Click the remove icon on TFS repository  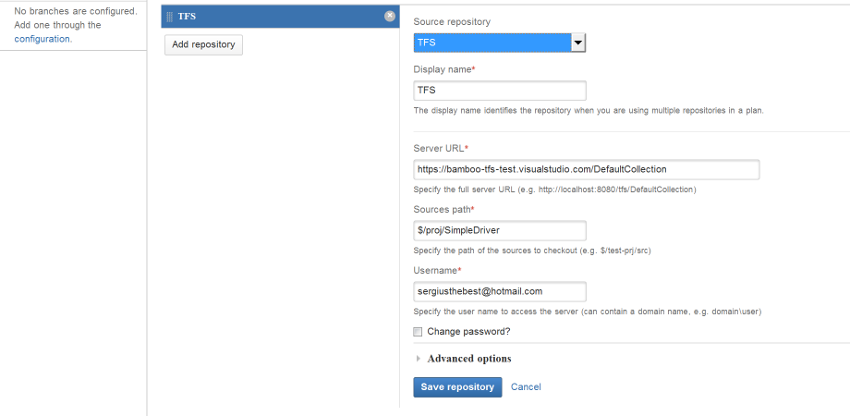390,16
